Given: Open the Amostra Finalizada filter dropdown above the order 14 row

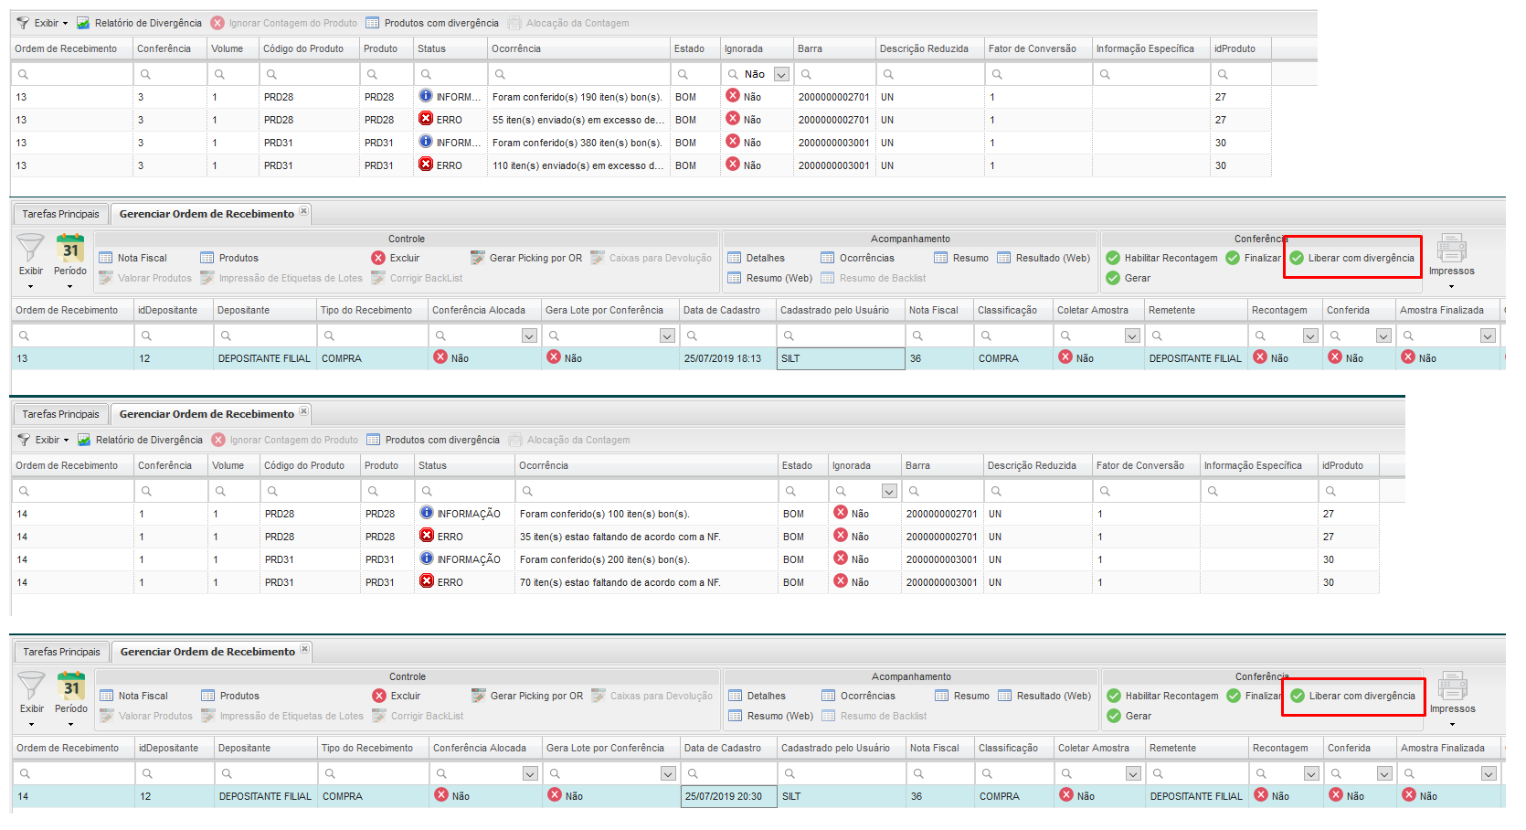Looking at the screenshot, I should (1489, 773).
